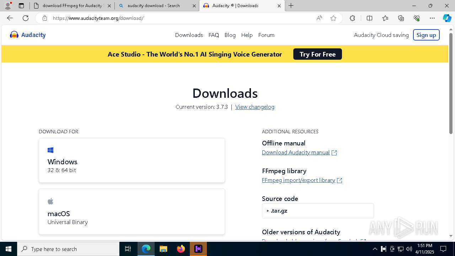Screen dimensions: 455x256
Task: Open the Download Audacity manual link
Action: tap(299, 152)
